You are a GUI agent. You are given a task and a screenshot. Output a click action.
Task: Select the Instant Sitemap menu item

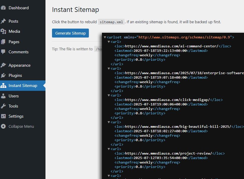point(22,85)
